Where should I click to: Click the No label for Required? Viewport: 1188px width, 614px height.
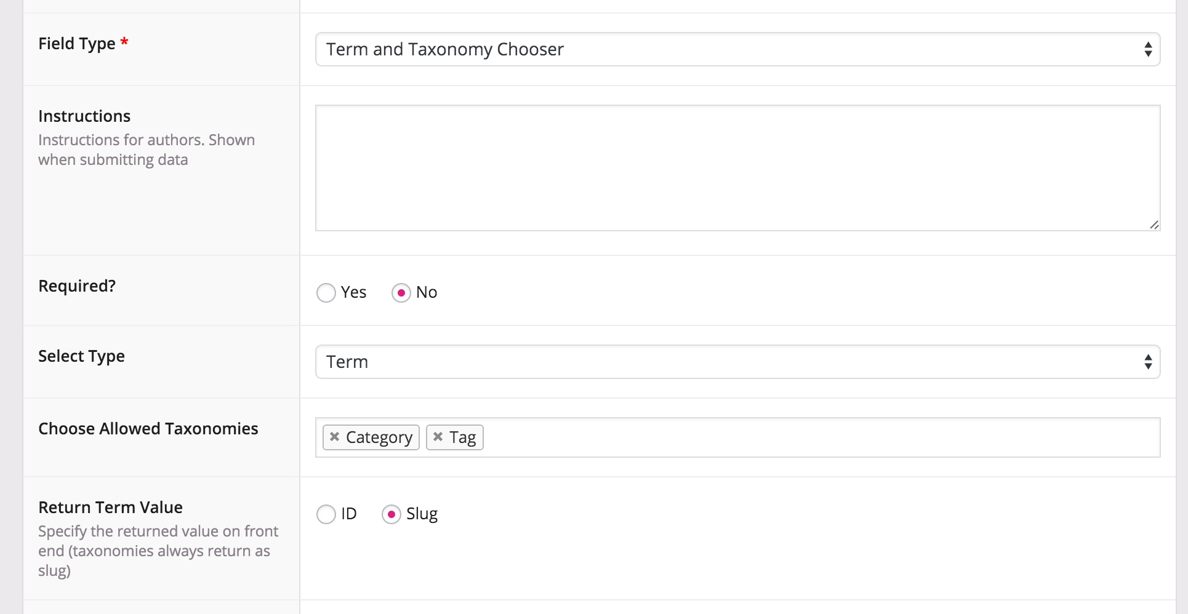tap(427, 292)
